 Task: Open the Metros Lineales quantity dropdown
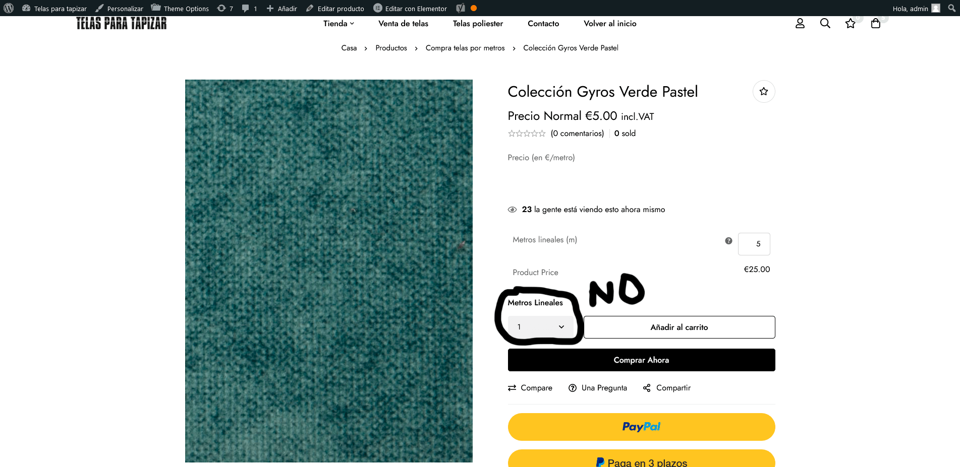click(x=540, y=327)
